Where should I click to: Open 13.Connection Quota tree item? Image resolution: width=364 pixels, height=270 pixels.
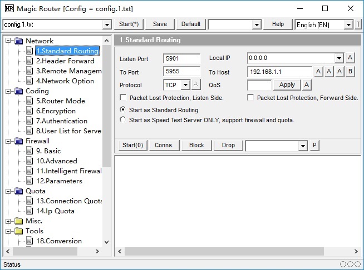68,201
